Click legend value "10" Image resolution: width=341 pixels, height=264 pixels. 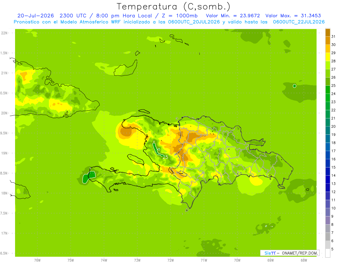click(x=333, y=208)
